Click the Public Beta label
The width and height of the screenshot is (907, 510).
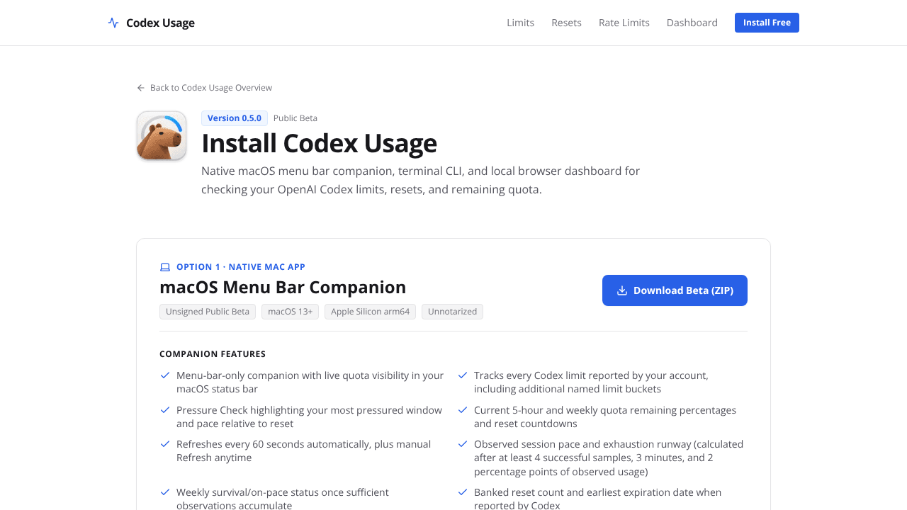(x=295, y=118)
